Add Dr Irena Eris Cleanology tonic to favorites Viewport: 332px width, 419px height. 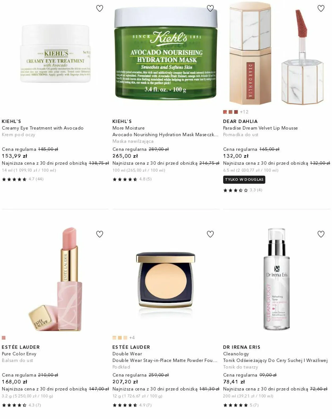[321, 234]
